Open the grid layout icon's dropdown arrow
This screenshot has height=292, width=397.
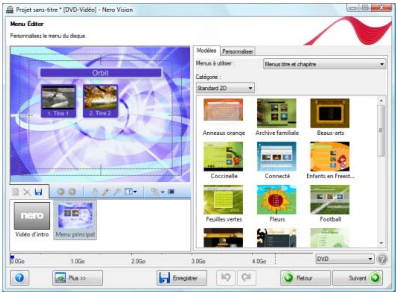[135, 192]
